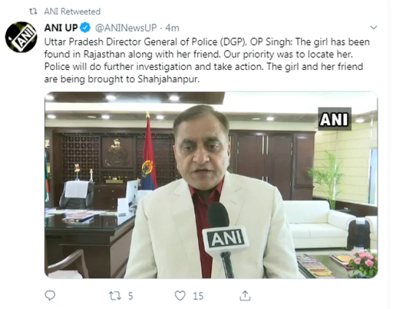Click the blue verified badge

(85, 27)
